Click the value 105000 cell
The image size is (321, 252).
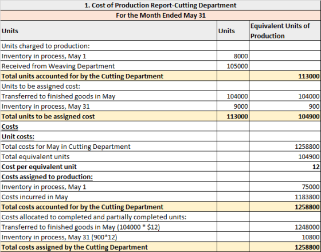click(233, 66)
